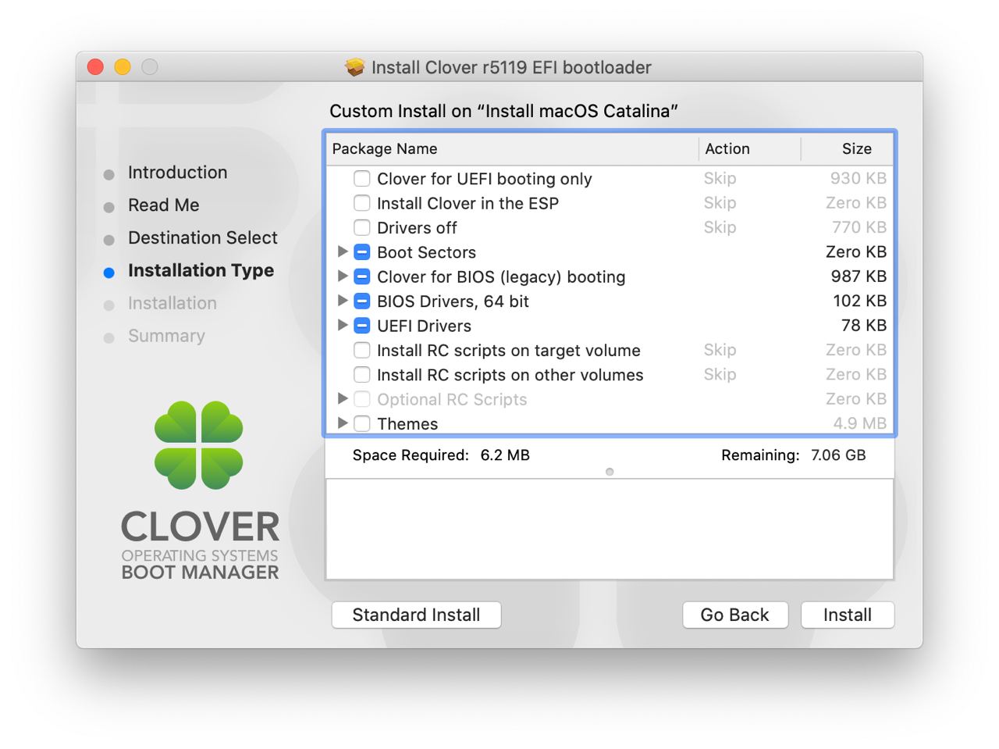999x749 pixels.
Task: Click Skip action for Drivers off row
Action: tap(720, 228)
